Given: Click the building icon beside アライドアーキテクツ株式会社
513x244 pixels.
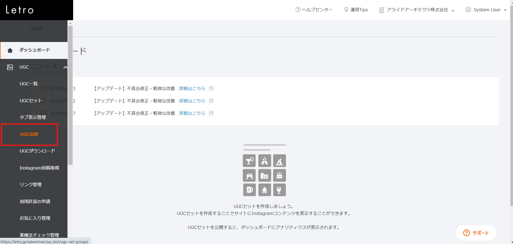Looking at the screenshot, I should coord(382,10).
